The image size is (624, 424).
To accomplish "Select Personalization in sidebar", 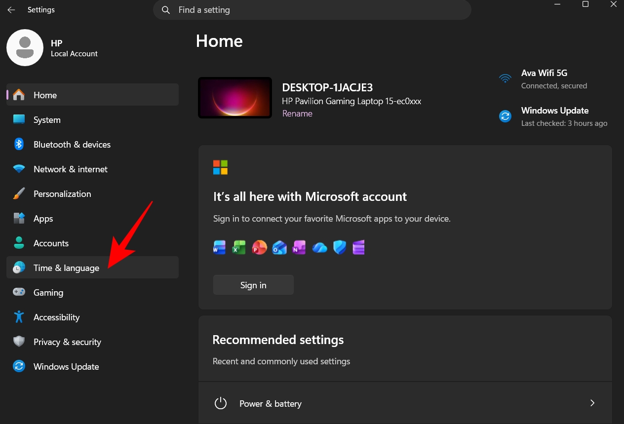I will (x=92, y=193).
